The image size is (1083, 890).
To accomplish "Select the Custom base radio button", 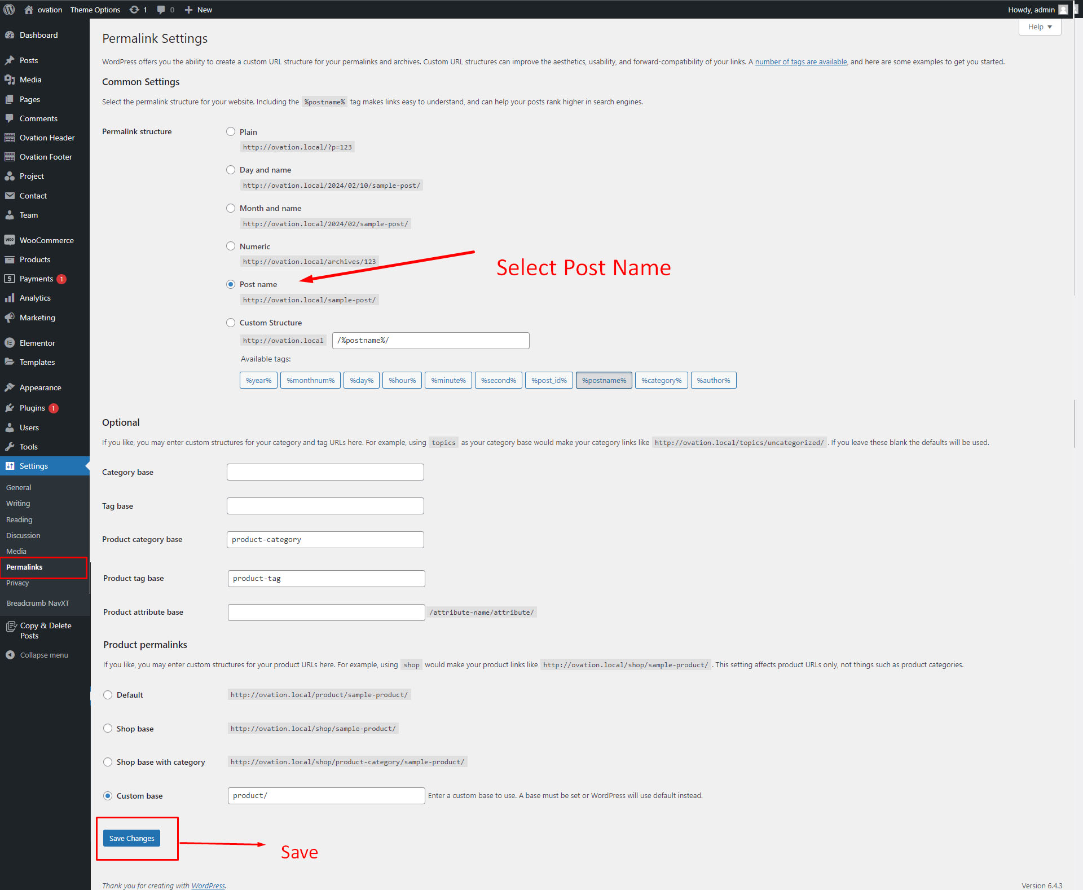I will [108, 796].
